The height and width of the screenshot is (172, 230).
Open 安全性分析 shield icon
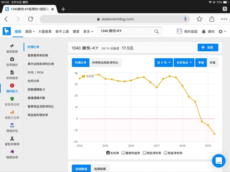click(12, 99)
